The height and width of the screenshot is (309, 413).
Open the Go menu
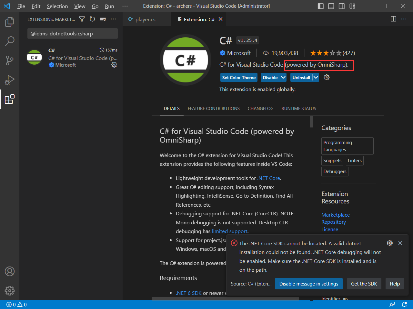95,6
